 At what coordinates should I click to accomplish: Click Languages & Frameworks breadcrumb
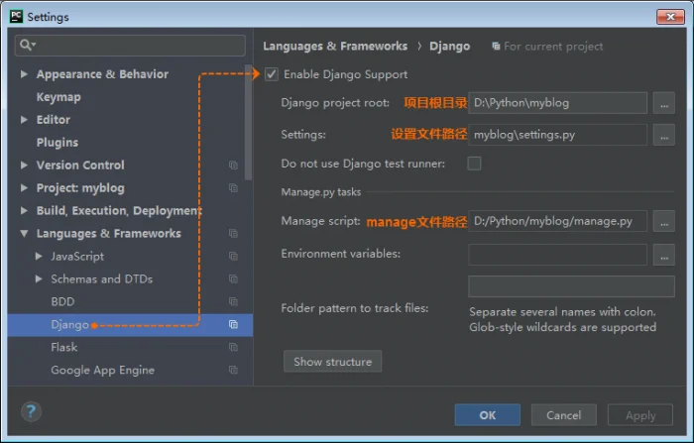coord(335,46)
